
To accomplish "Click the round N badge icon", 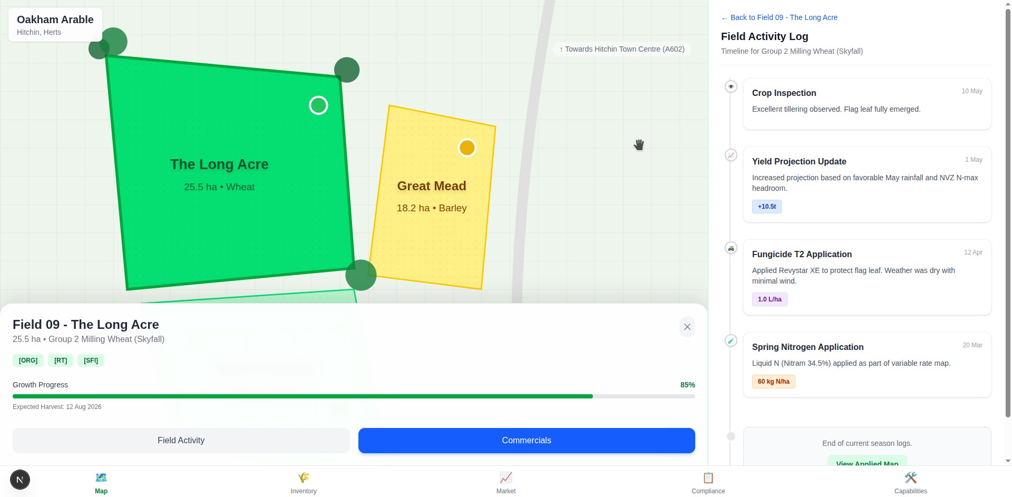I will click(20, 480).
